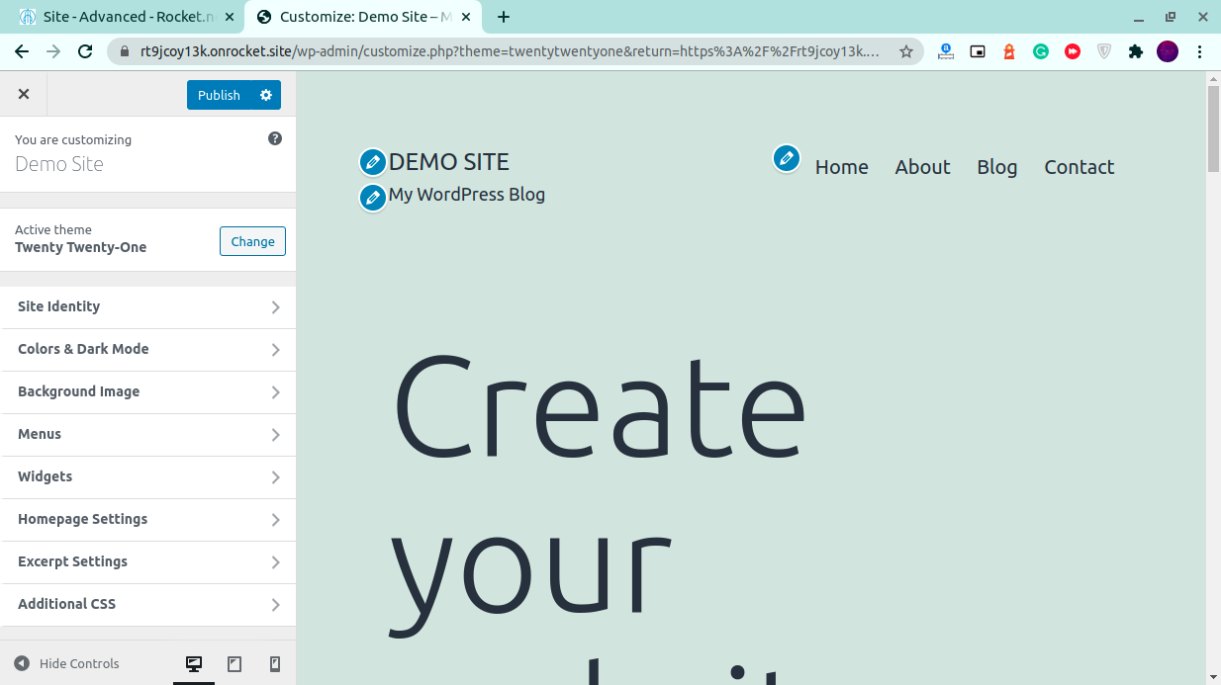The image size is (1221, 685).
Task: Click the edit pencil beside the navigation menu
Action: tap(787, 158)
